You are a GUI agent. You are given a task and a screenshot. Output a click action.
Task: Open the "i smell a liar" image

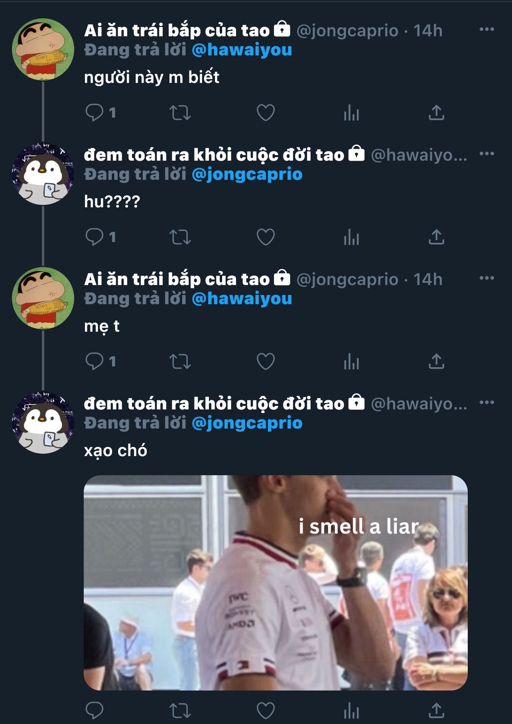click(x=276, y=582)
